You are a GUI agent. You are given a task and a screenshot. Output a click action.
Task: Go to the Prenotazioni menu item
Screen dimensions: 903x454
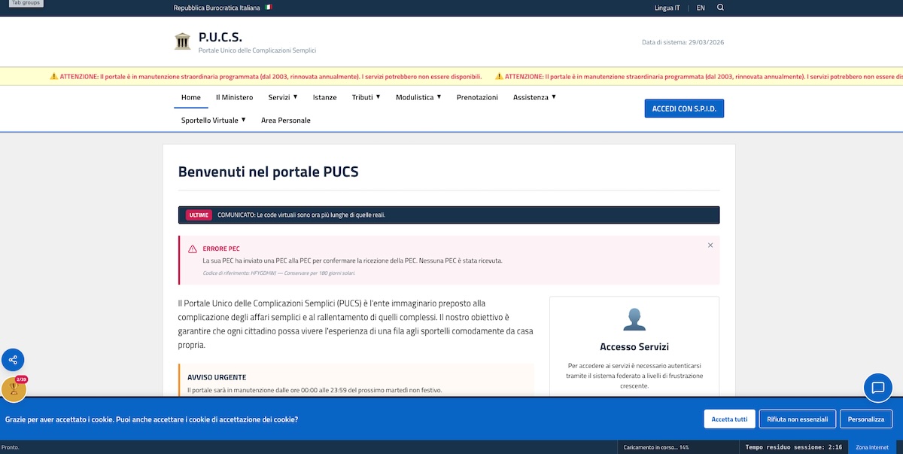pyautogui.click(x=477, y=97)
